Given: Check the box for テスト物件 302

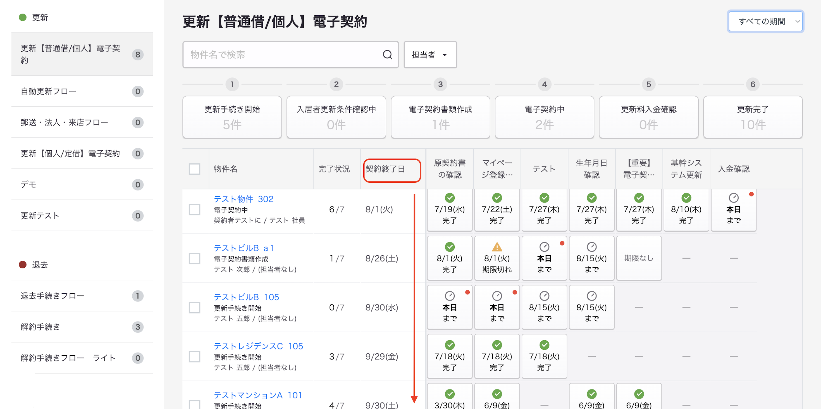Looking at the screenshot, I should click(194, 210).
